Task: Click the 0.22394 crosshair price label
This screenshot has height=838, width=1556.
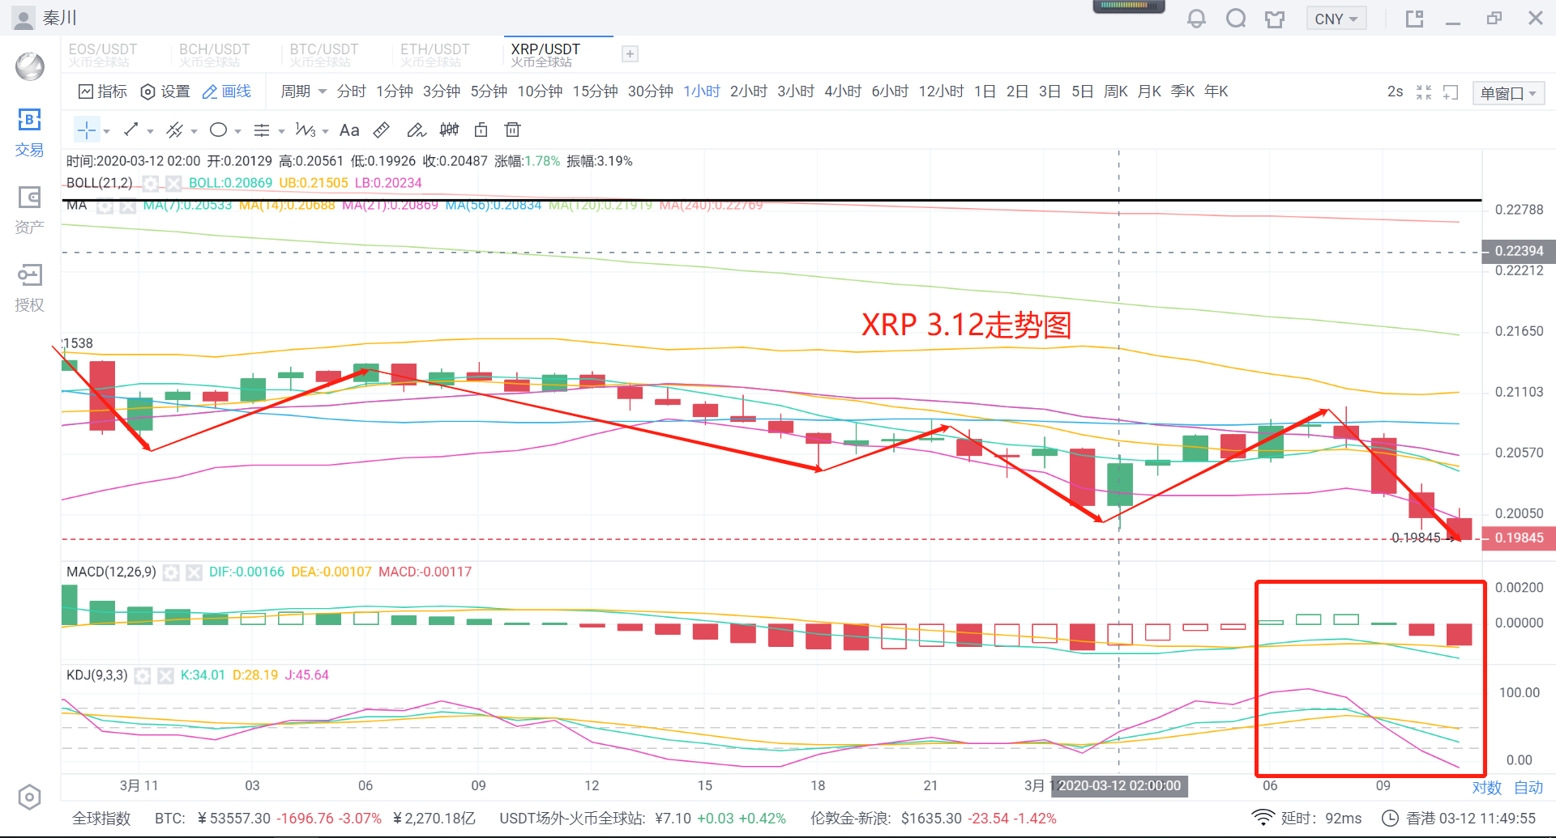Action: (1519, 251)
